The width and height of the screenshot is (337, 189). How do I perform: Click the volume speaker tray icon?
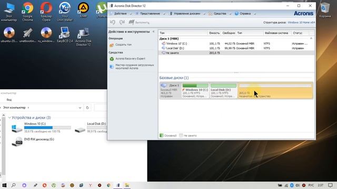(x=298, y=185)
